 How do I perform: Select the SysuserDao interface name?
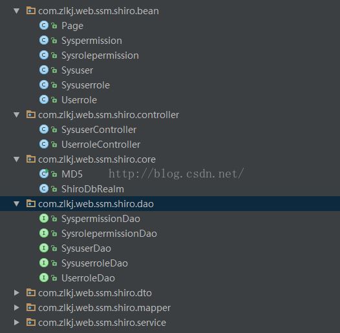click(x=87, y=248)
